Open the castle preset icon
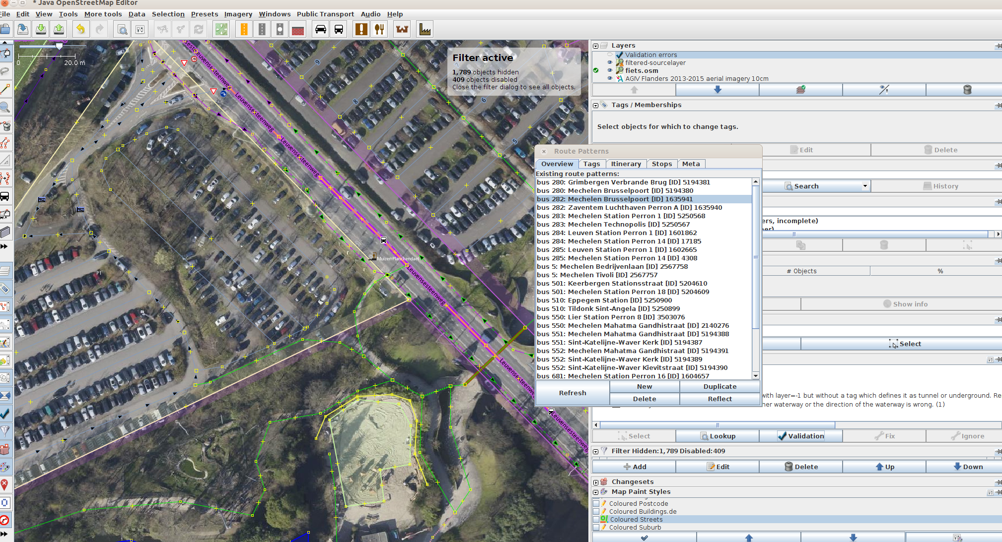This screenshot has height=542, width=1002. point(402,29)
